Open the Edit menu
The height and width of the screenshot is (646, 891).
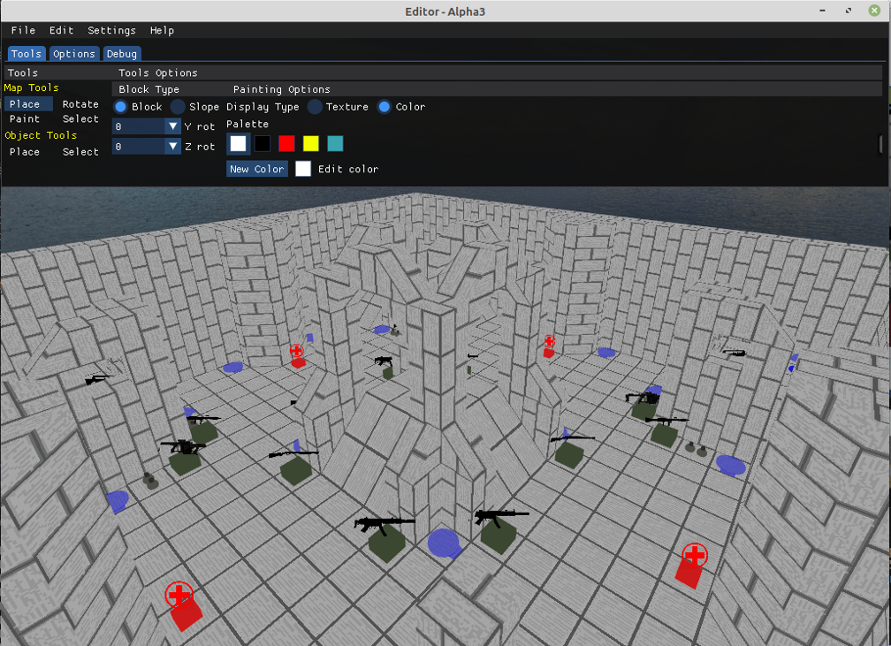coord(60,30)
